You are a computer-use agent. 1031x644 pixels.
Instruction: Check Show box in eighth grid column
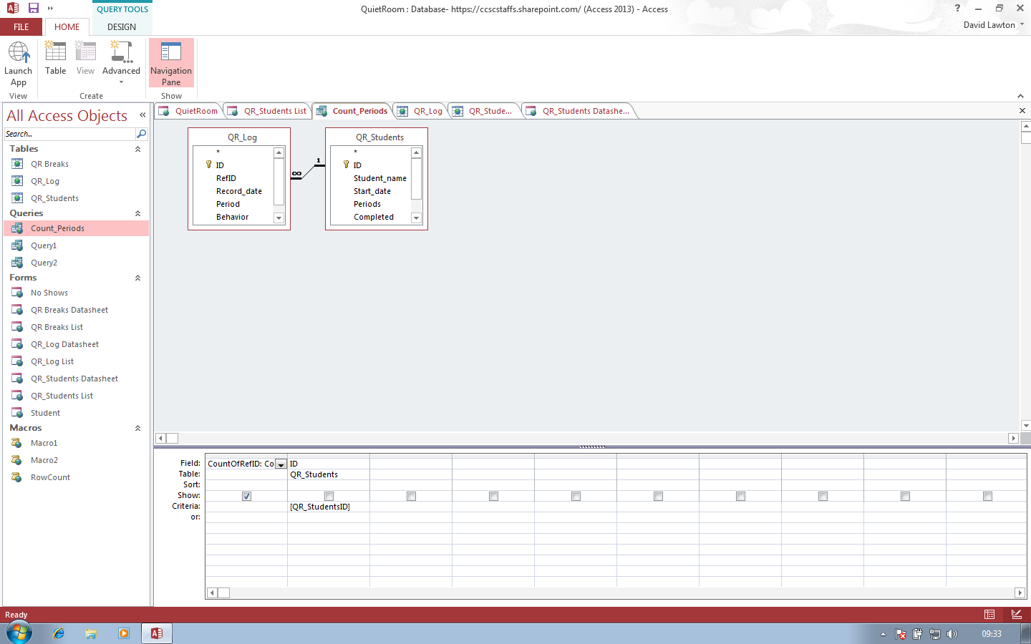click(x=823, y=496)
